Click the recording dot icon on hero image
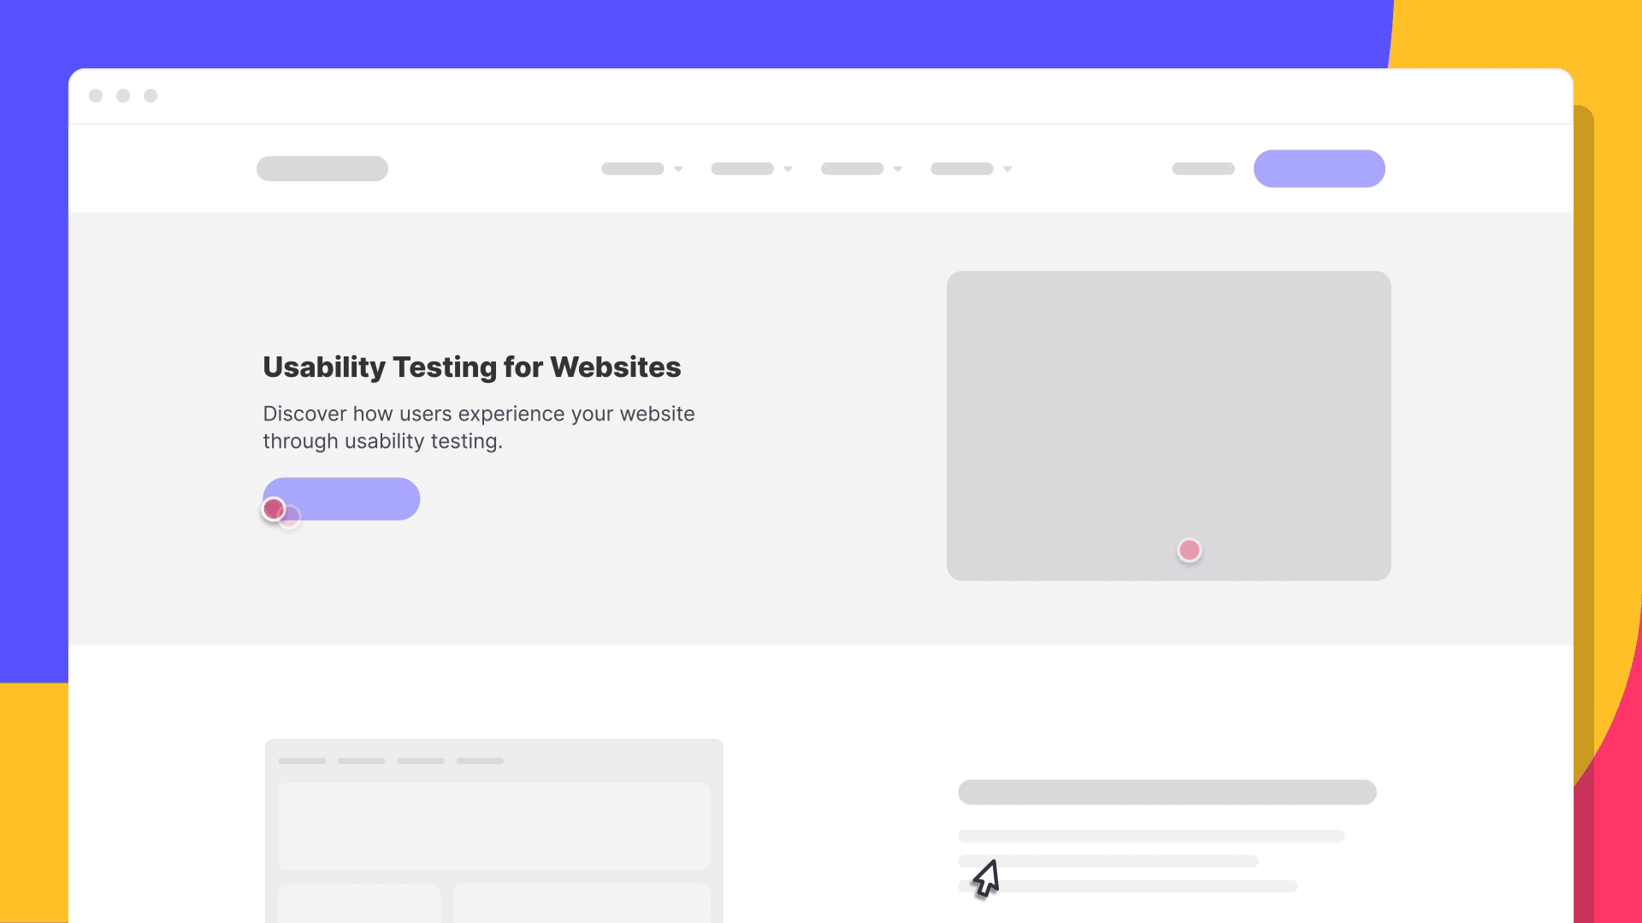 1189,550
